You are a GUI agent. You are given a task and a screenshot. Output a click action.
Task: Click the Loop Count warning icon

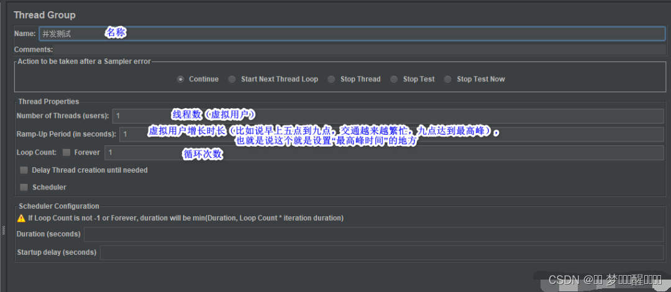tap(21, 218)
